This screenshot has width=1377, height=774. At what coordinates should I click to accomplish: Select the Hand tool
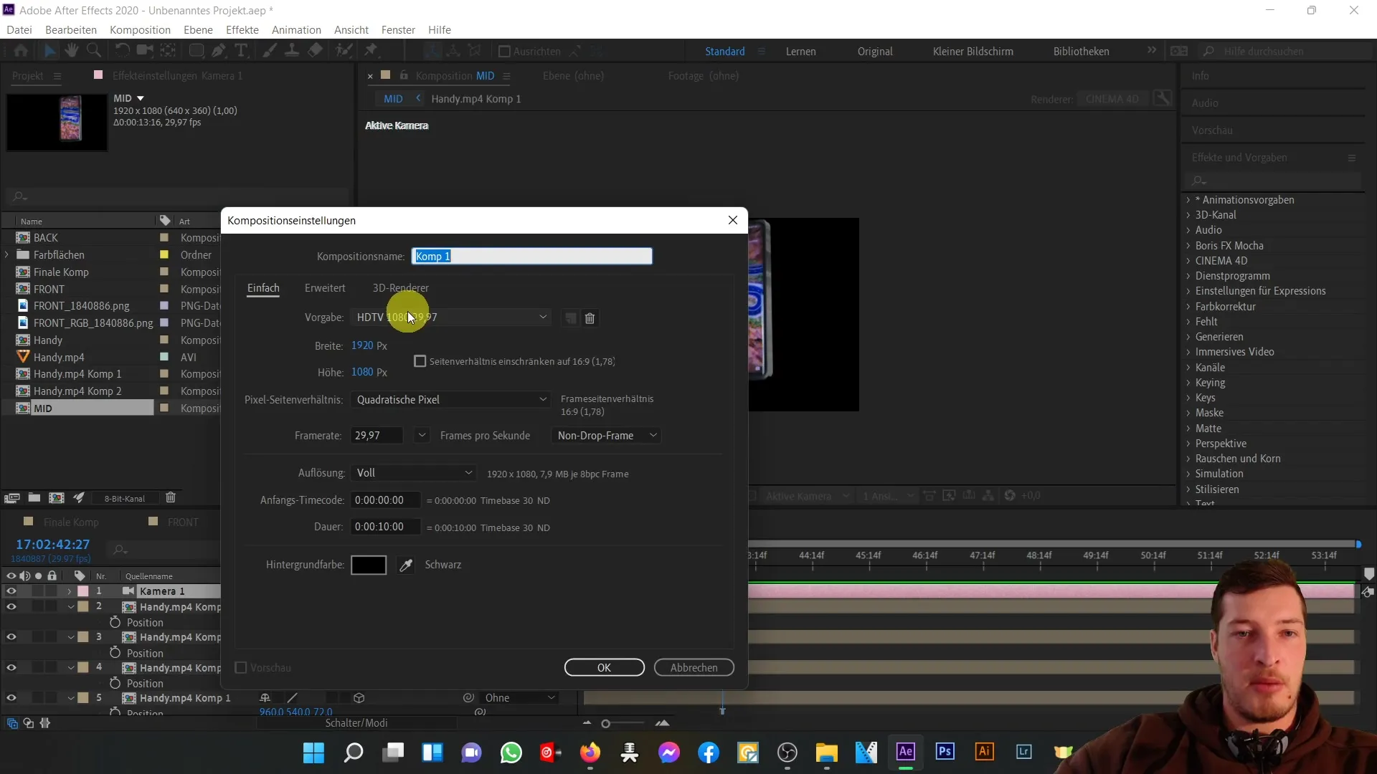pos(72,51)
